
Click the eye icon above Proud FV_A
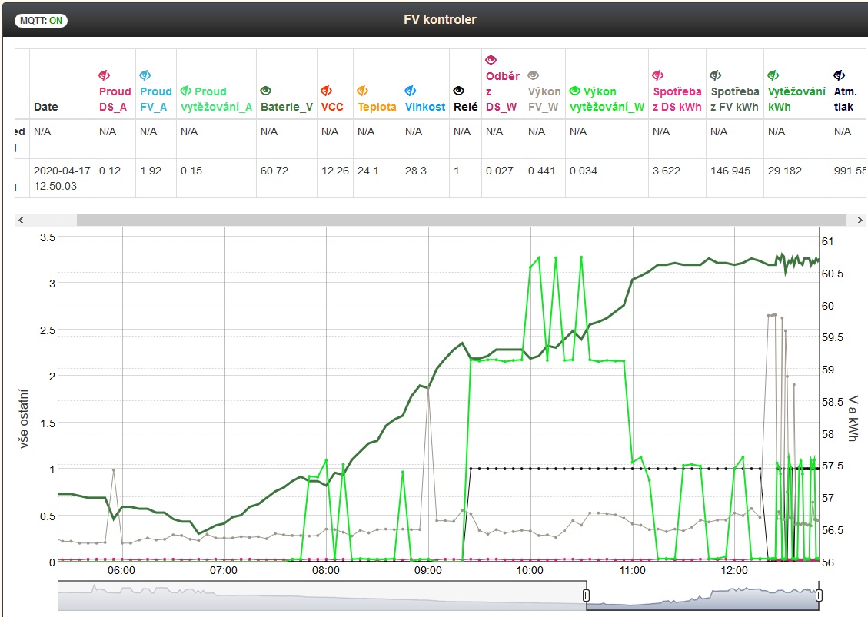click(145, 75)
